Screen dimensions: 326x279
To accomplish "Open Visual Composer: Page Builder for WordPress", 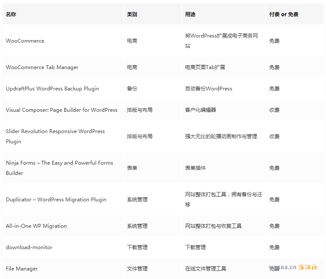I will click(62, 110).
